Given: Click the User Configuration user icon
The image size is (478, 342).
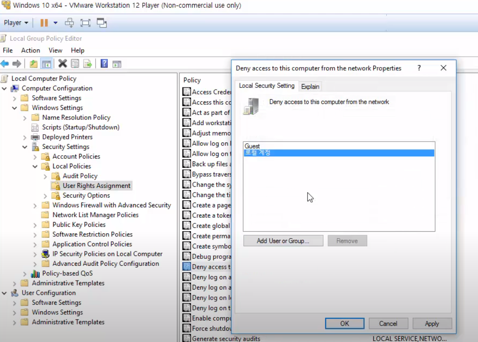Looking at the screenshot, I should tap(14, 293).
